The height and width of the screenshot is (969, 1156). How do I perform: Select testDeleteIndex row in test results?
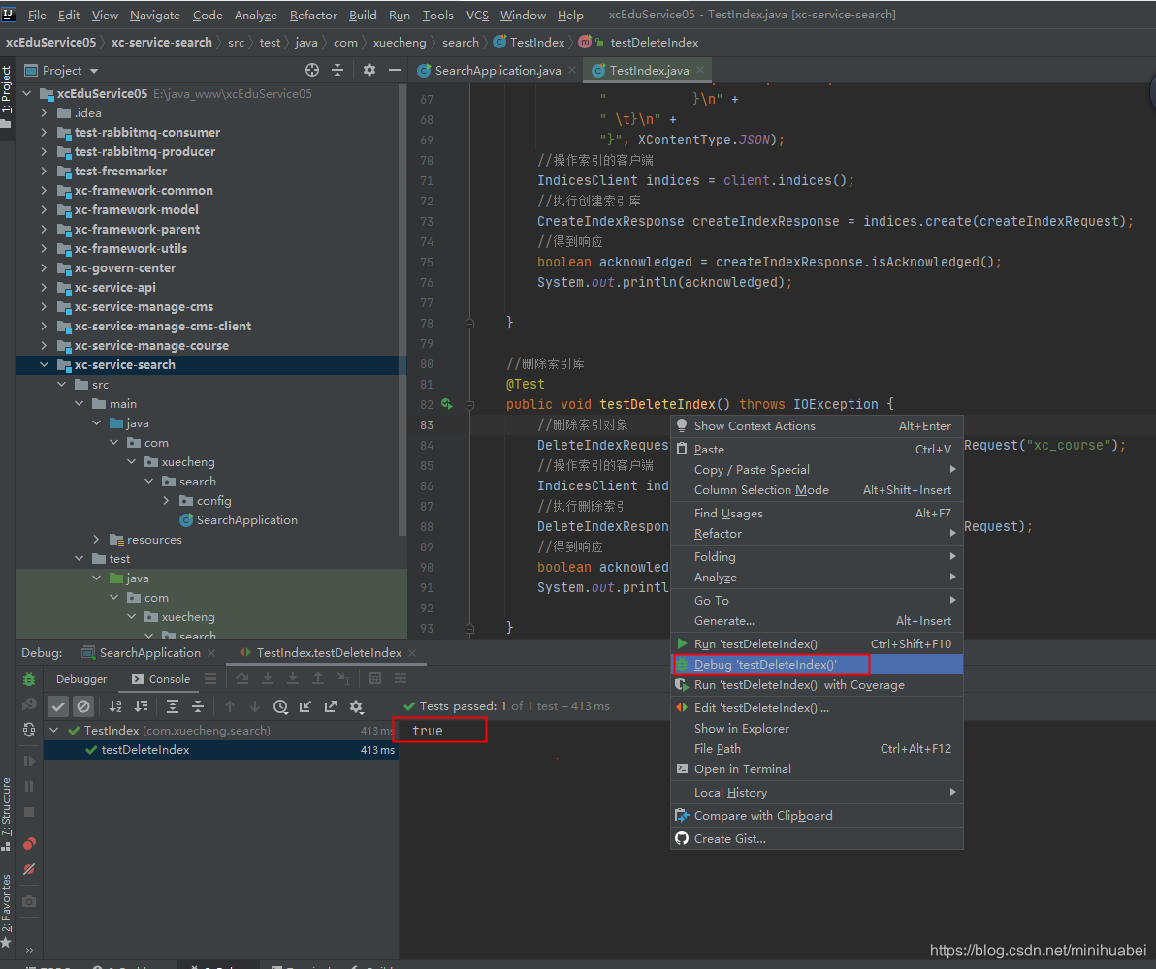[221, 750]
